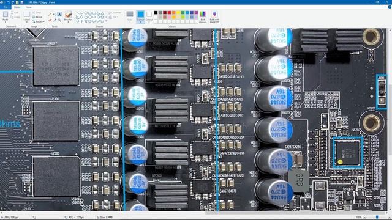The image size is (392, 220).
Task: Open the shape Outline dropdown
Action: coord(115,13)
